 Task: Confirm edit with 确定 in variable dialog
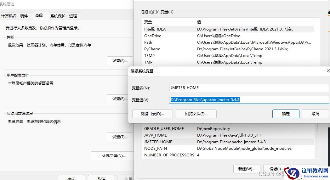pos(286,114)
